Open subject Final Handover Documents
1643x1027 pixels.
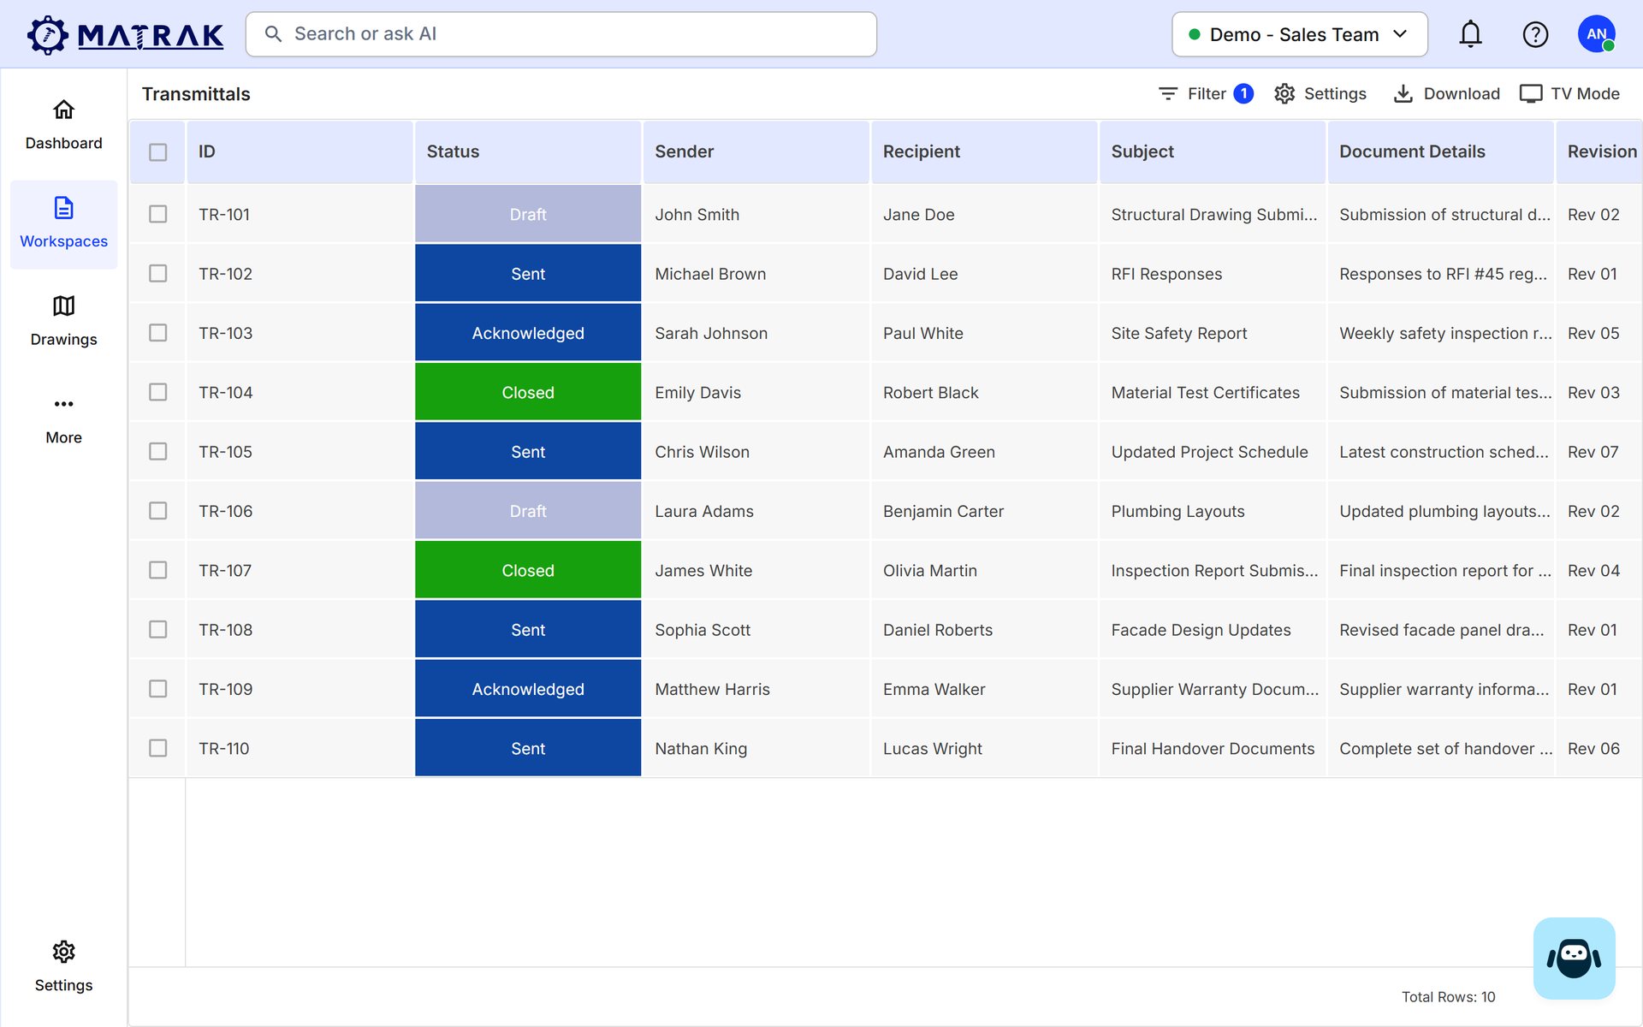1213,748
